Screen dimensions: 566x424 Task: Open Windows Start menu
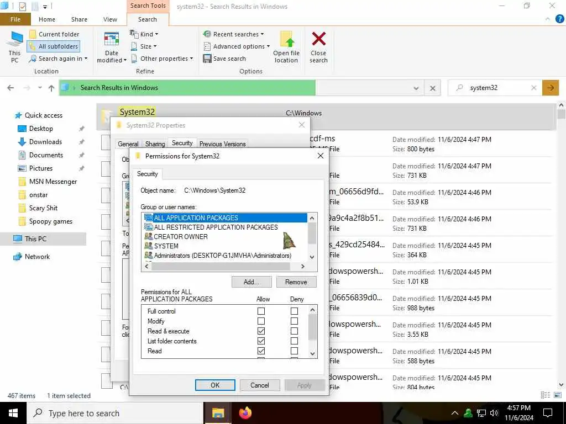[13, 413]
